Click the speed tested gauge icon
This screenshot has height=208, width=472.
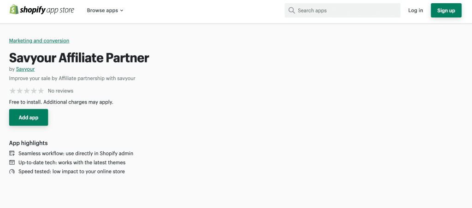pyautogui.click(x=12, y=172)
